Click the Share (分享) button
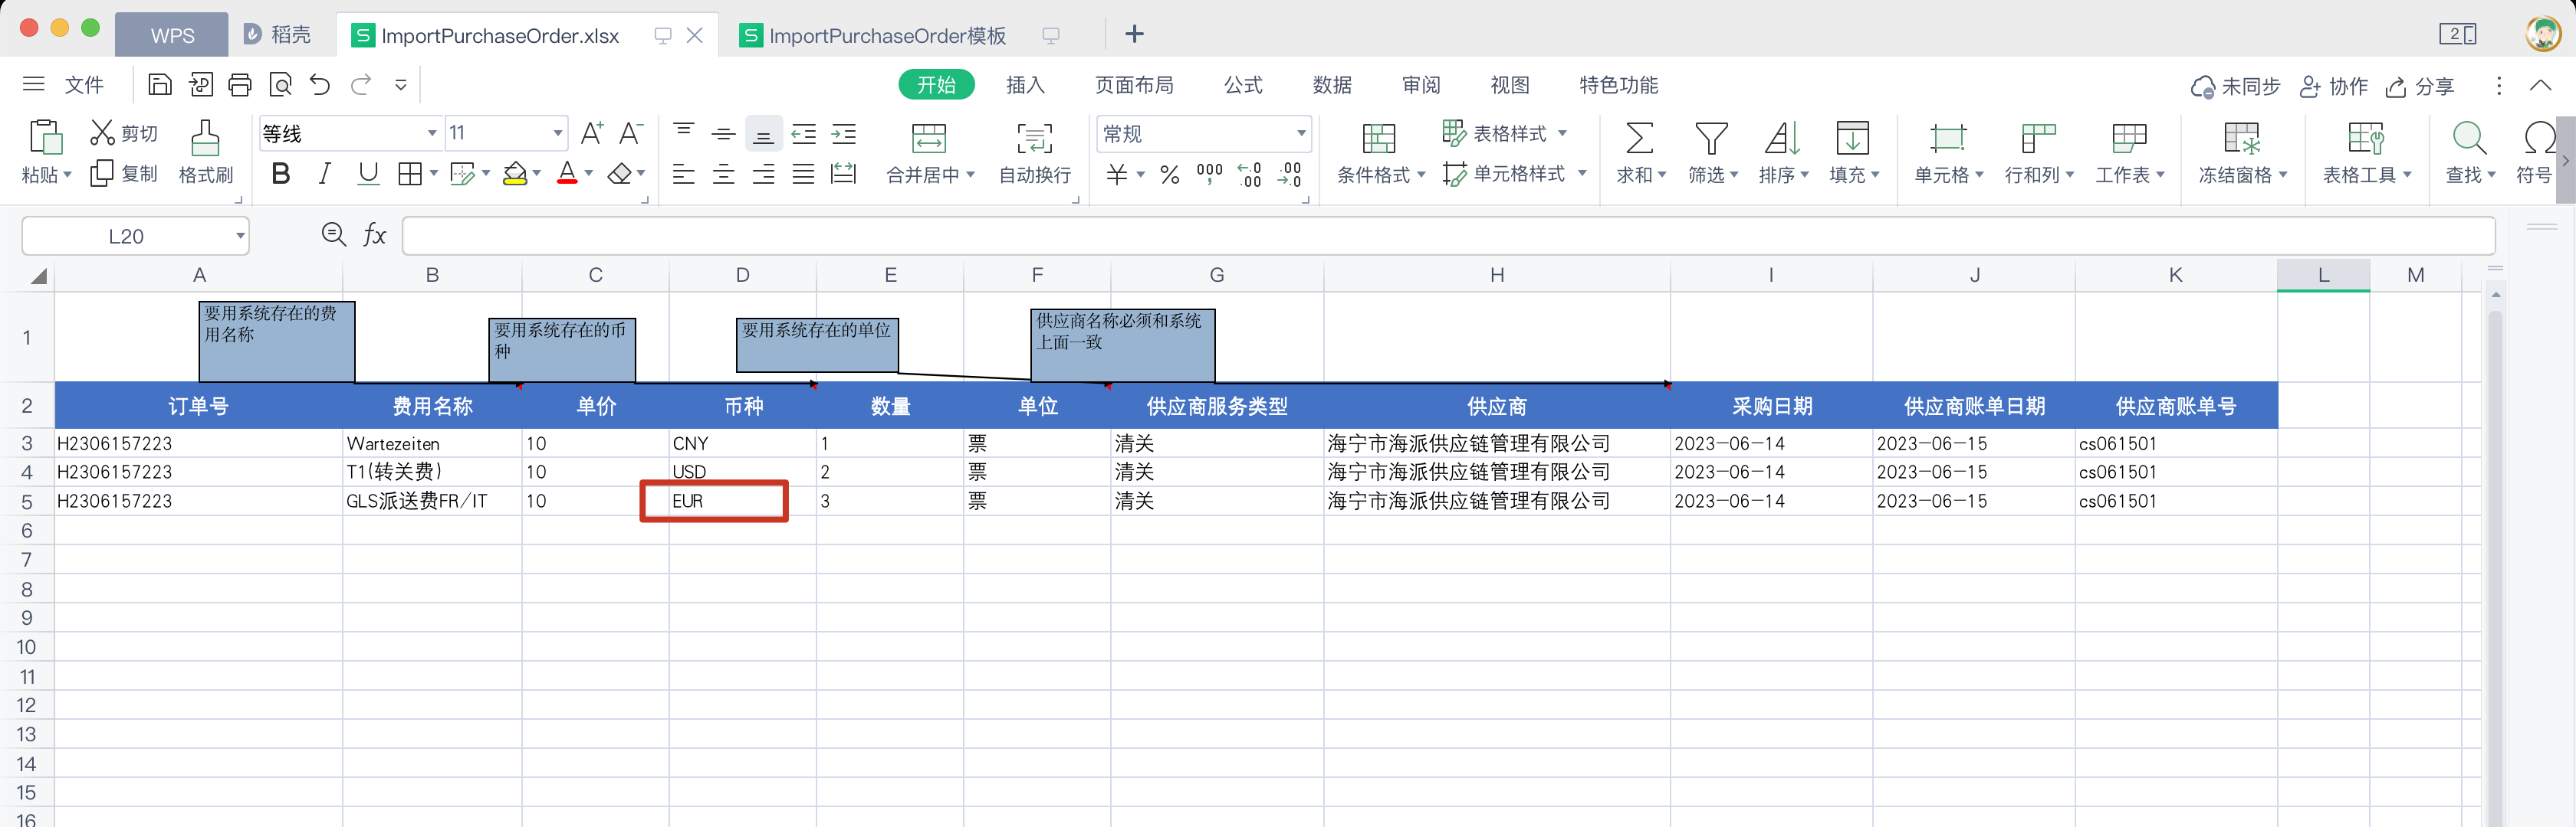Viewport: 2576px width, 827px height. pyautogui.click(x=2420, y=87)
